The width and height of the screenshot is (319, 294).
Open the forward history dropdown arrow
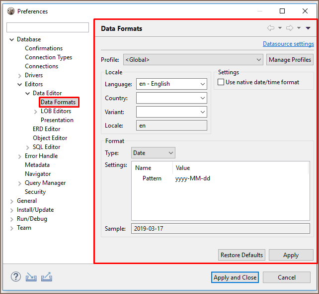[x=299, y=28]
